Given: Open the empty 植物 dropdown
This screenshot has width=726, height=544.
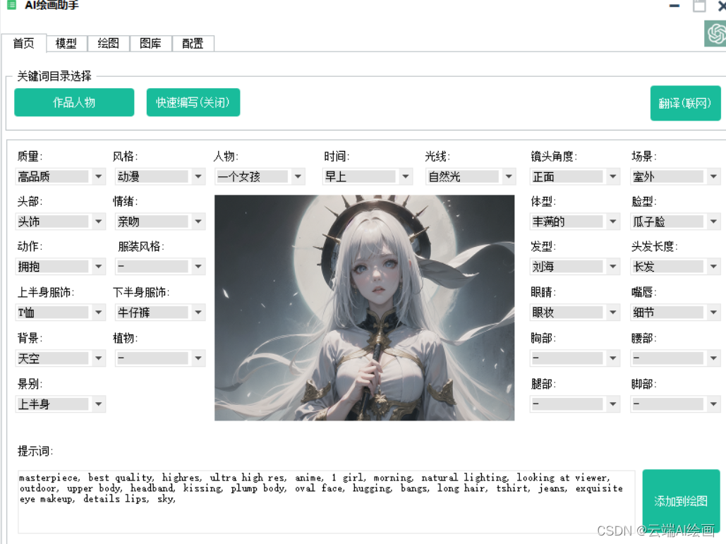Looking at the screenshot, I should pos(159,358).
